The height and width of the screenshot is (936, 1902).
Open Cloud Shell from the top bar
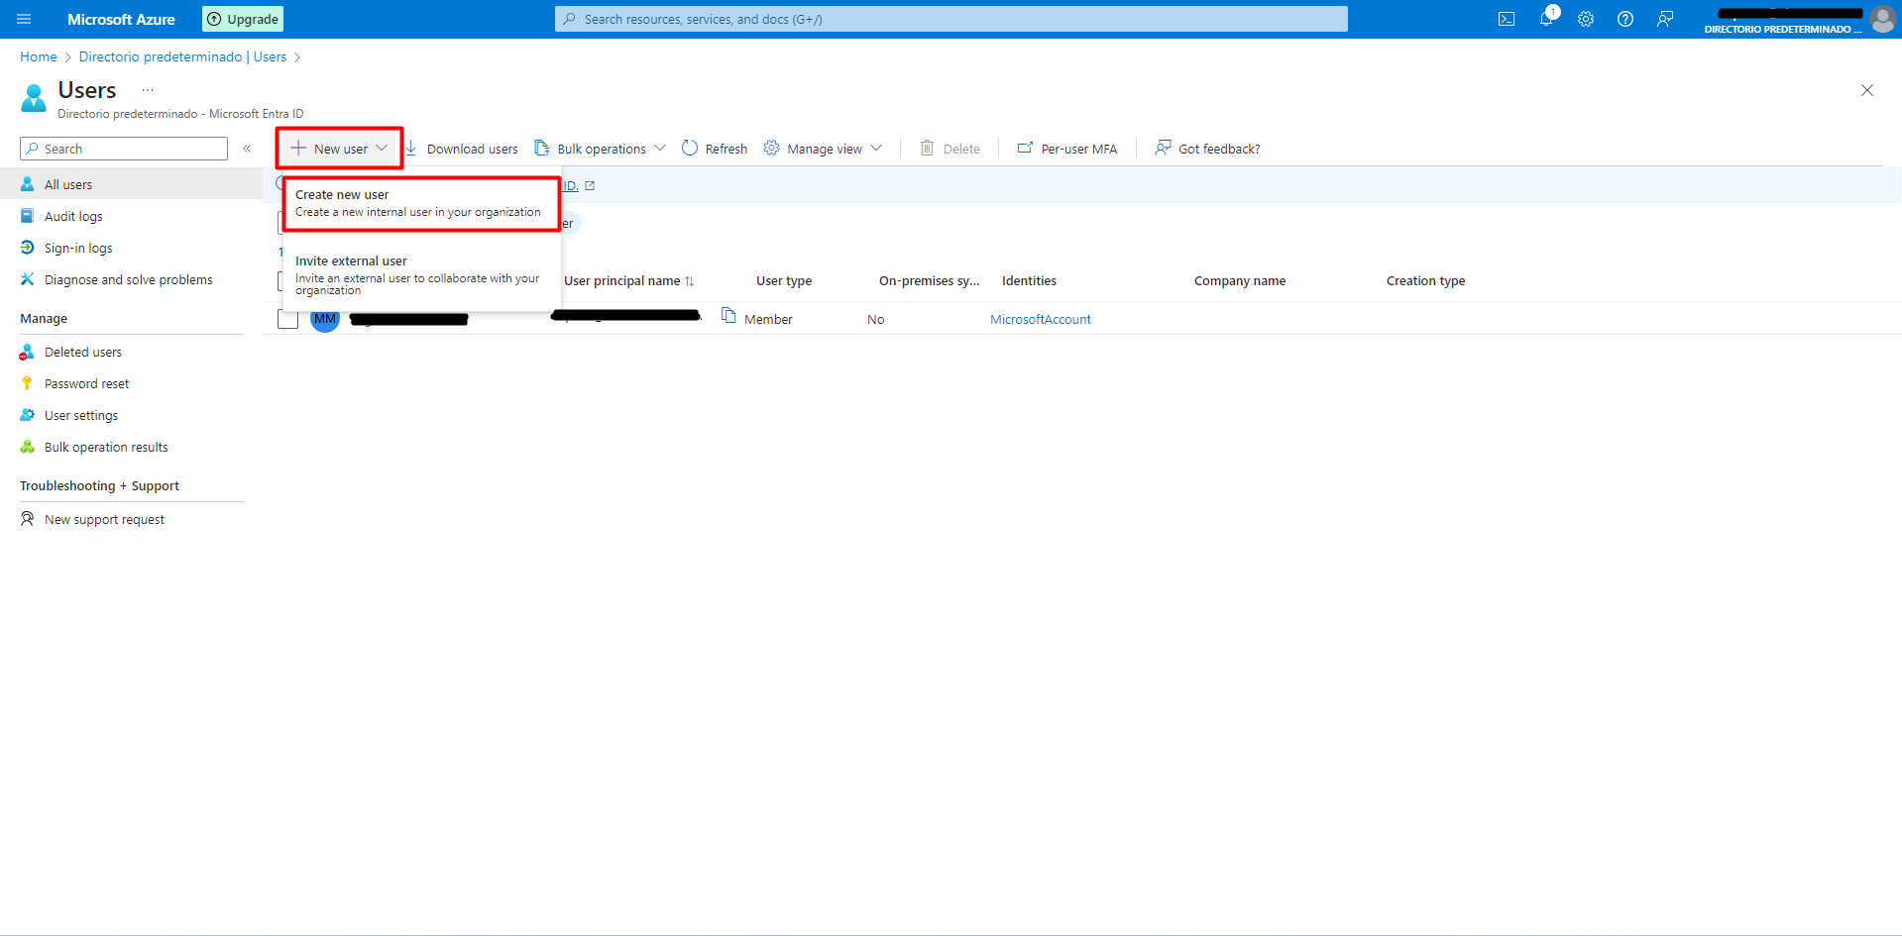point(1506,19)
